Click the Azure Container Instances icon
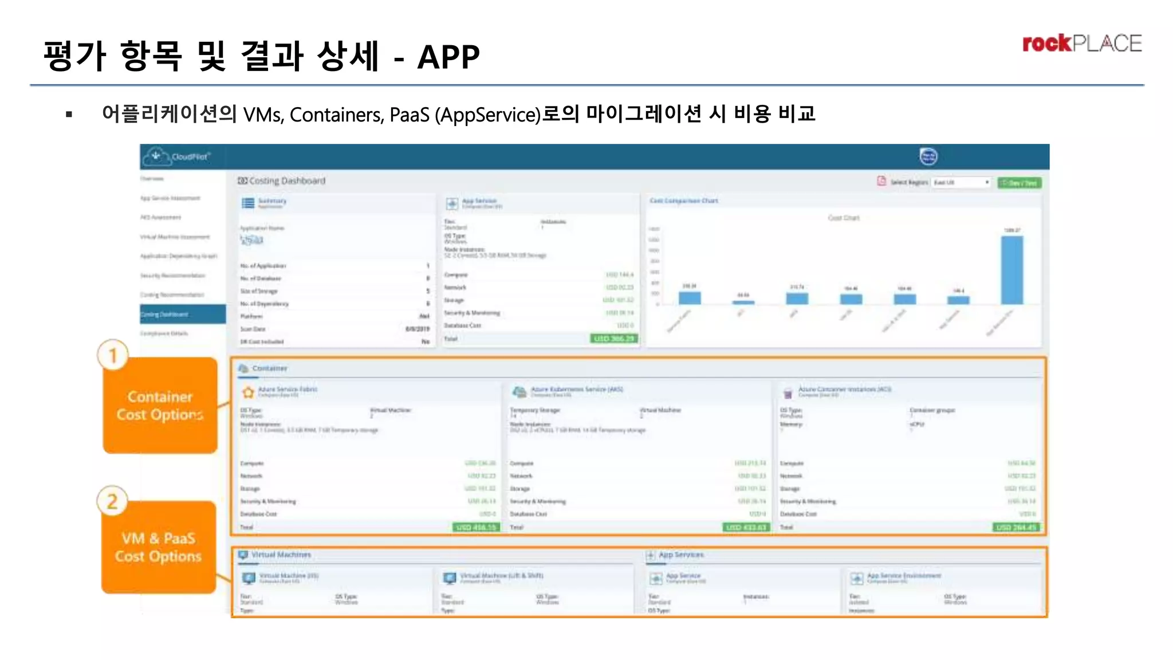Viewport: 1173px width, 660px height. click(x=788, y=392)
